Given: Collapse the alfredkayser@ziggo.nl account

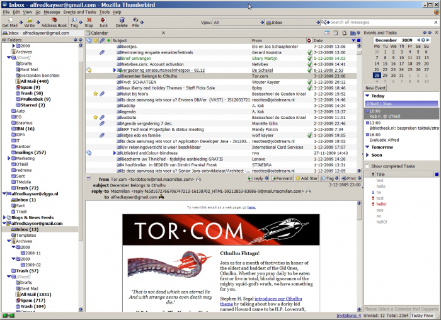Looking at the screenshot, I should tap(4, 194).
